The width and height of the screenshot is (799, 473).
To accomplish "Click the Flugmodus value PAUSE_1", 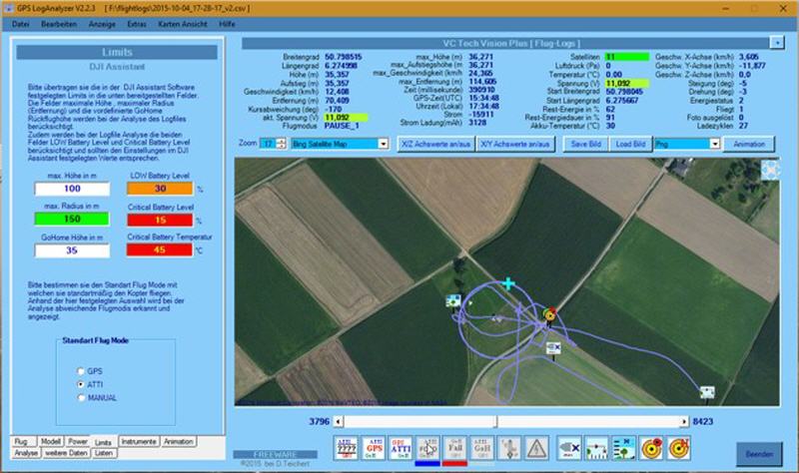I will 342,126.
